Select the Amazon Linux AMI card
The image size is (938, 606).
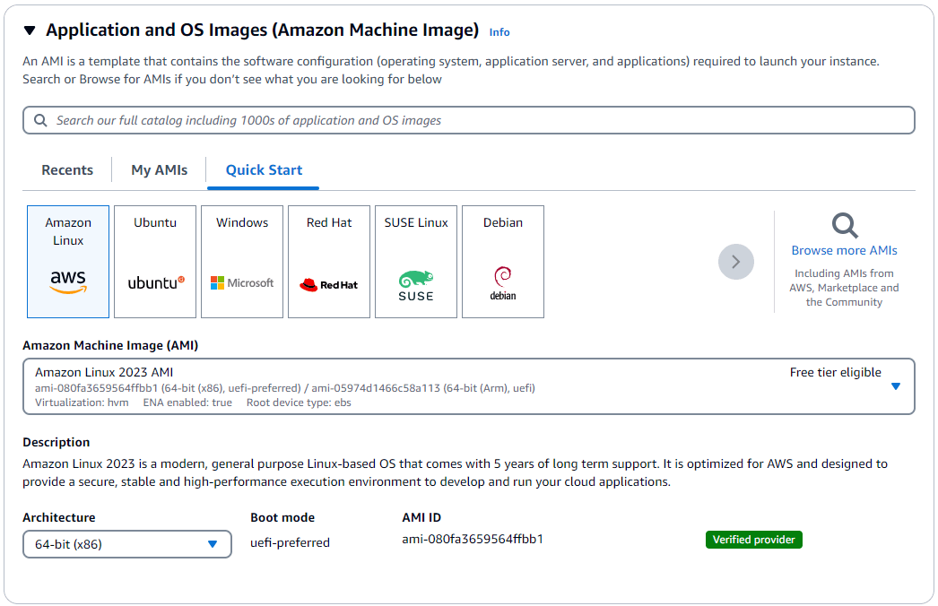67,261
